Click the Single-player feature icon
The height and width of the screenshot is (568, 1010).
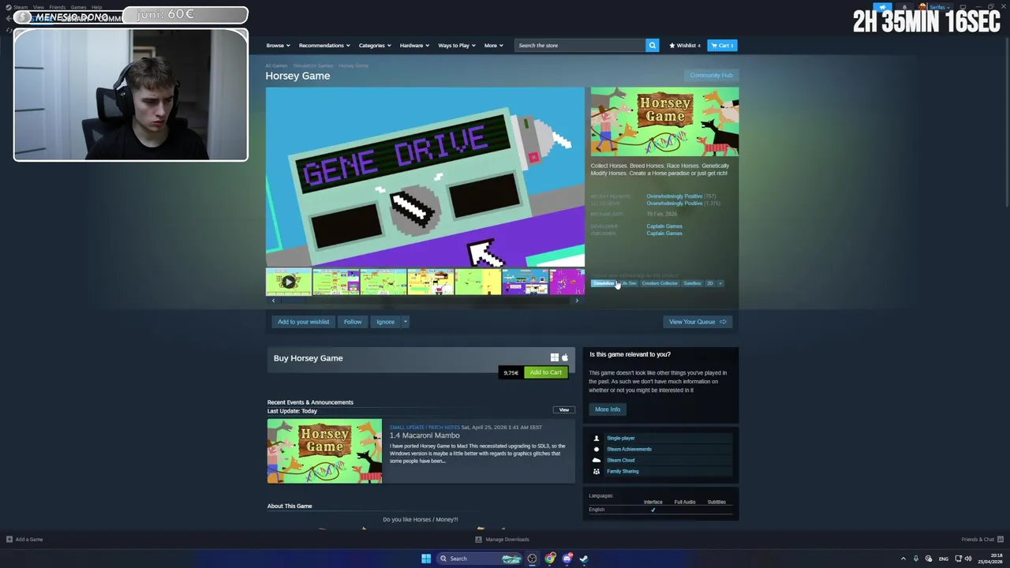tap(597, 438)
